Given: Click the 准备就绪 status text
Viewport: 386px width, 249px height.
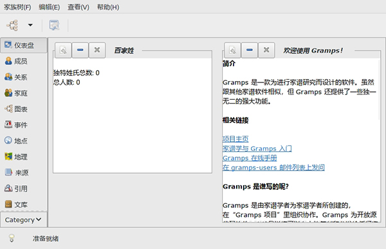Looking at the screenshot, I should click(46, 239).
